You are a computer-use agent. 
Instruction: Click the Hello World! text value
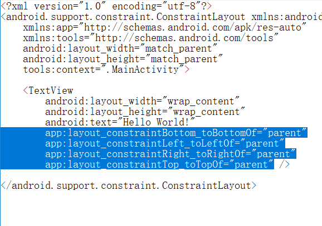click(x=156, y=122)
